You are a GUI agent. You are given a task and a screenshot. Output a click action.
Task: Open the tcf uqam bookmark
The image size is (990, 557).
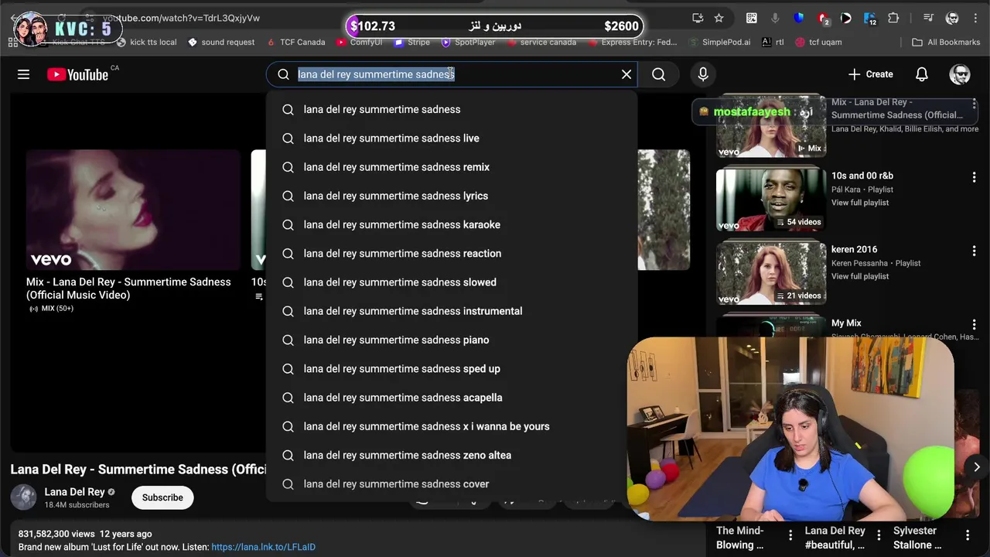[818, 42]
